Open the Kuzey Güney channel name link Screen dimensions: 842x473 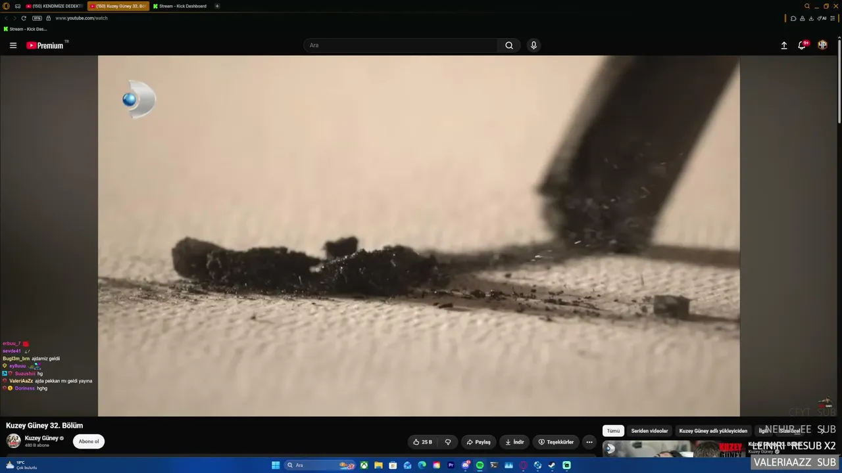[x=41, y=438]
